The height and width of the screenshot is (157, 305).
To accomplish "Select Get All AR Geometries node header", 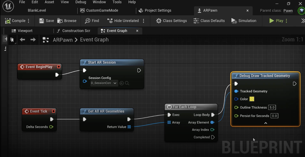I will tap(107, 111).
